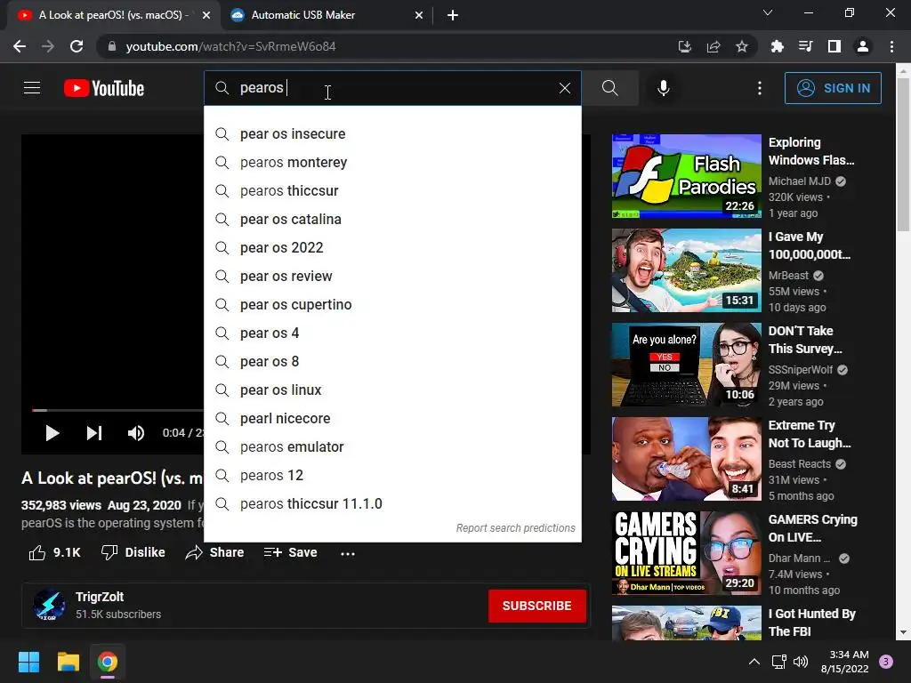Click the Dislike button

pyautogui.click(x=133, y=552)
